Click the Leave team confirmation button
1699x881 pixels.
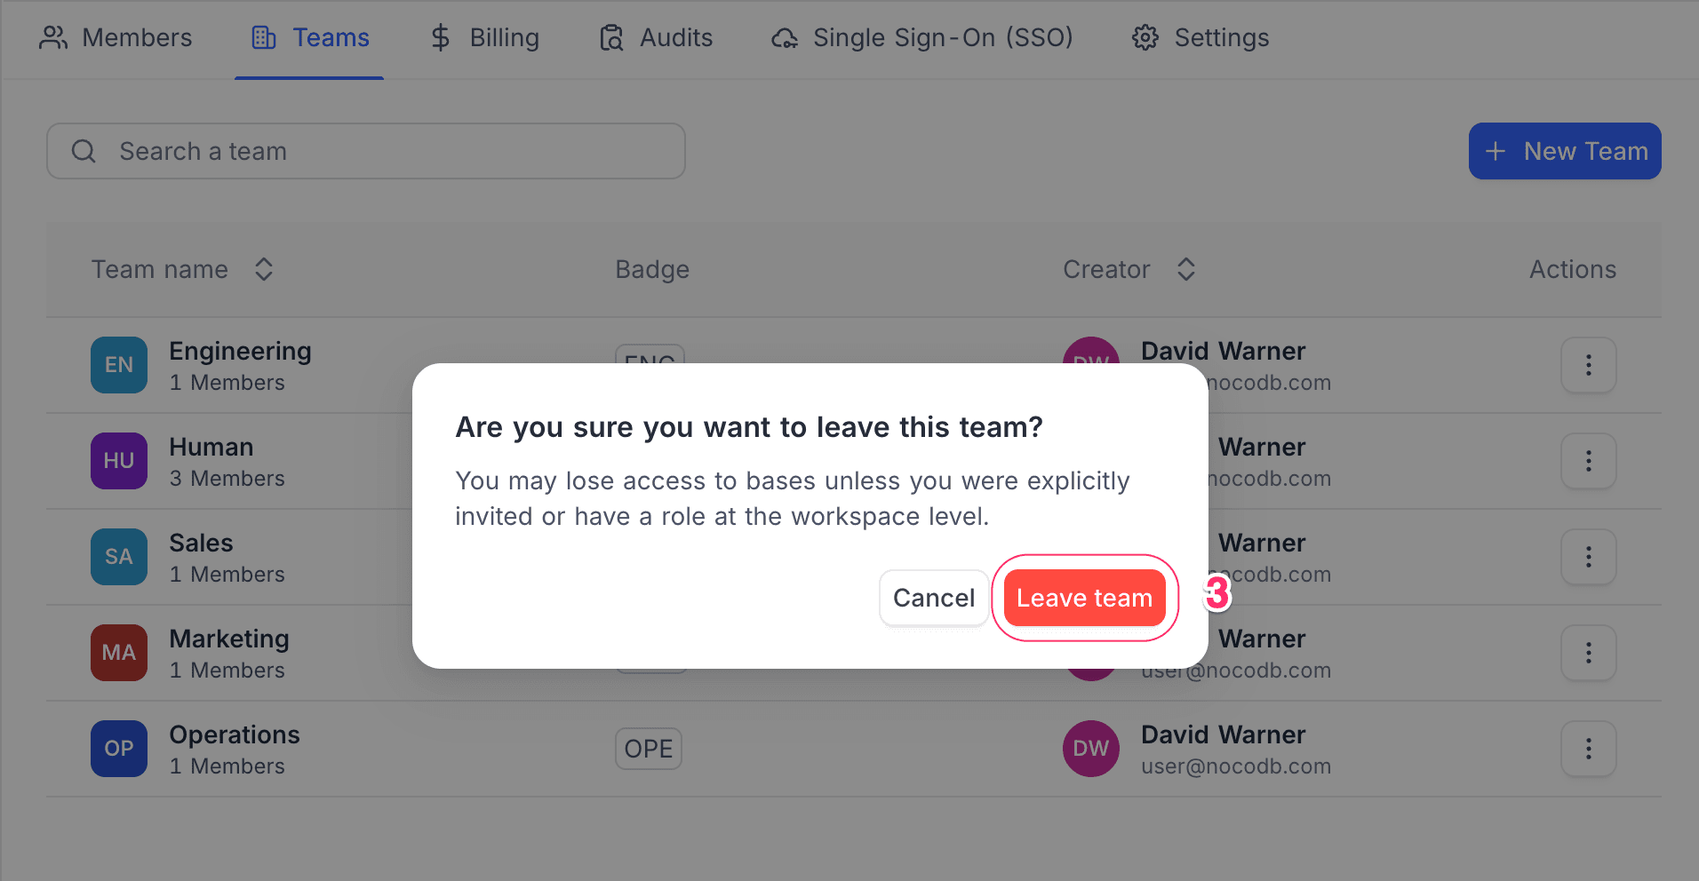pyautogui.click(x=1084, y=598)
